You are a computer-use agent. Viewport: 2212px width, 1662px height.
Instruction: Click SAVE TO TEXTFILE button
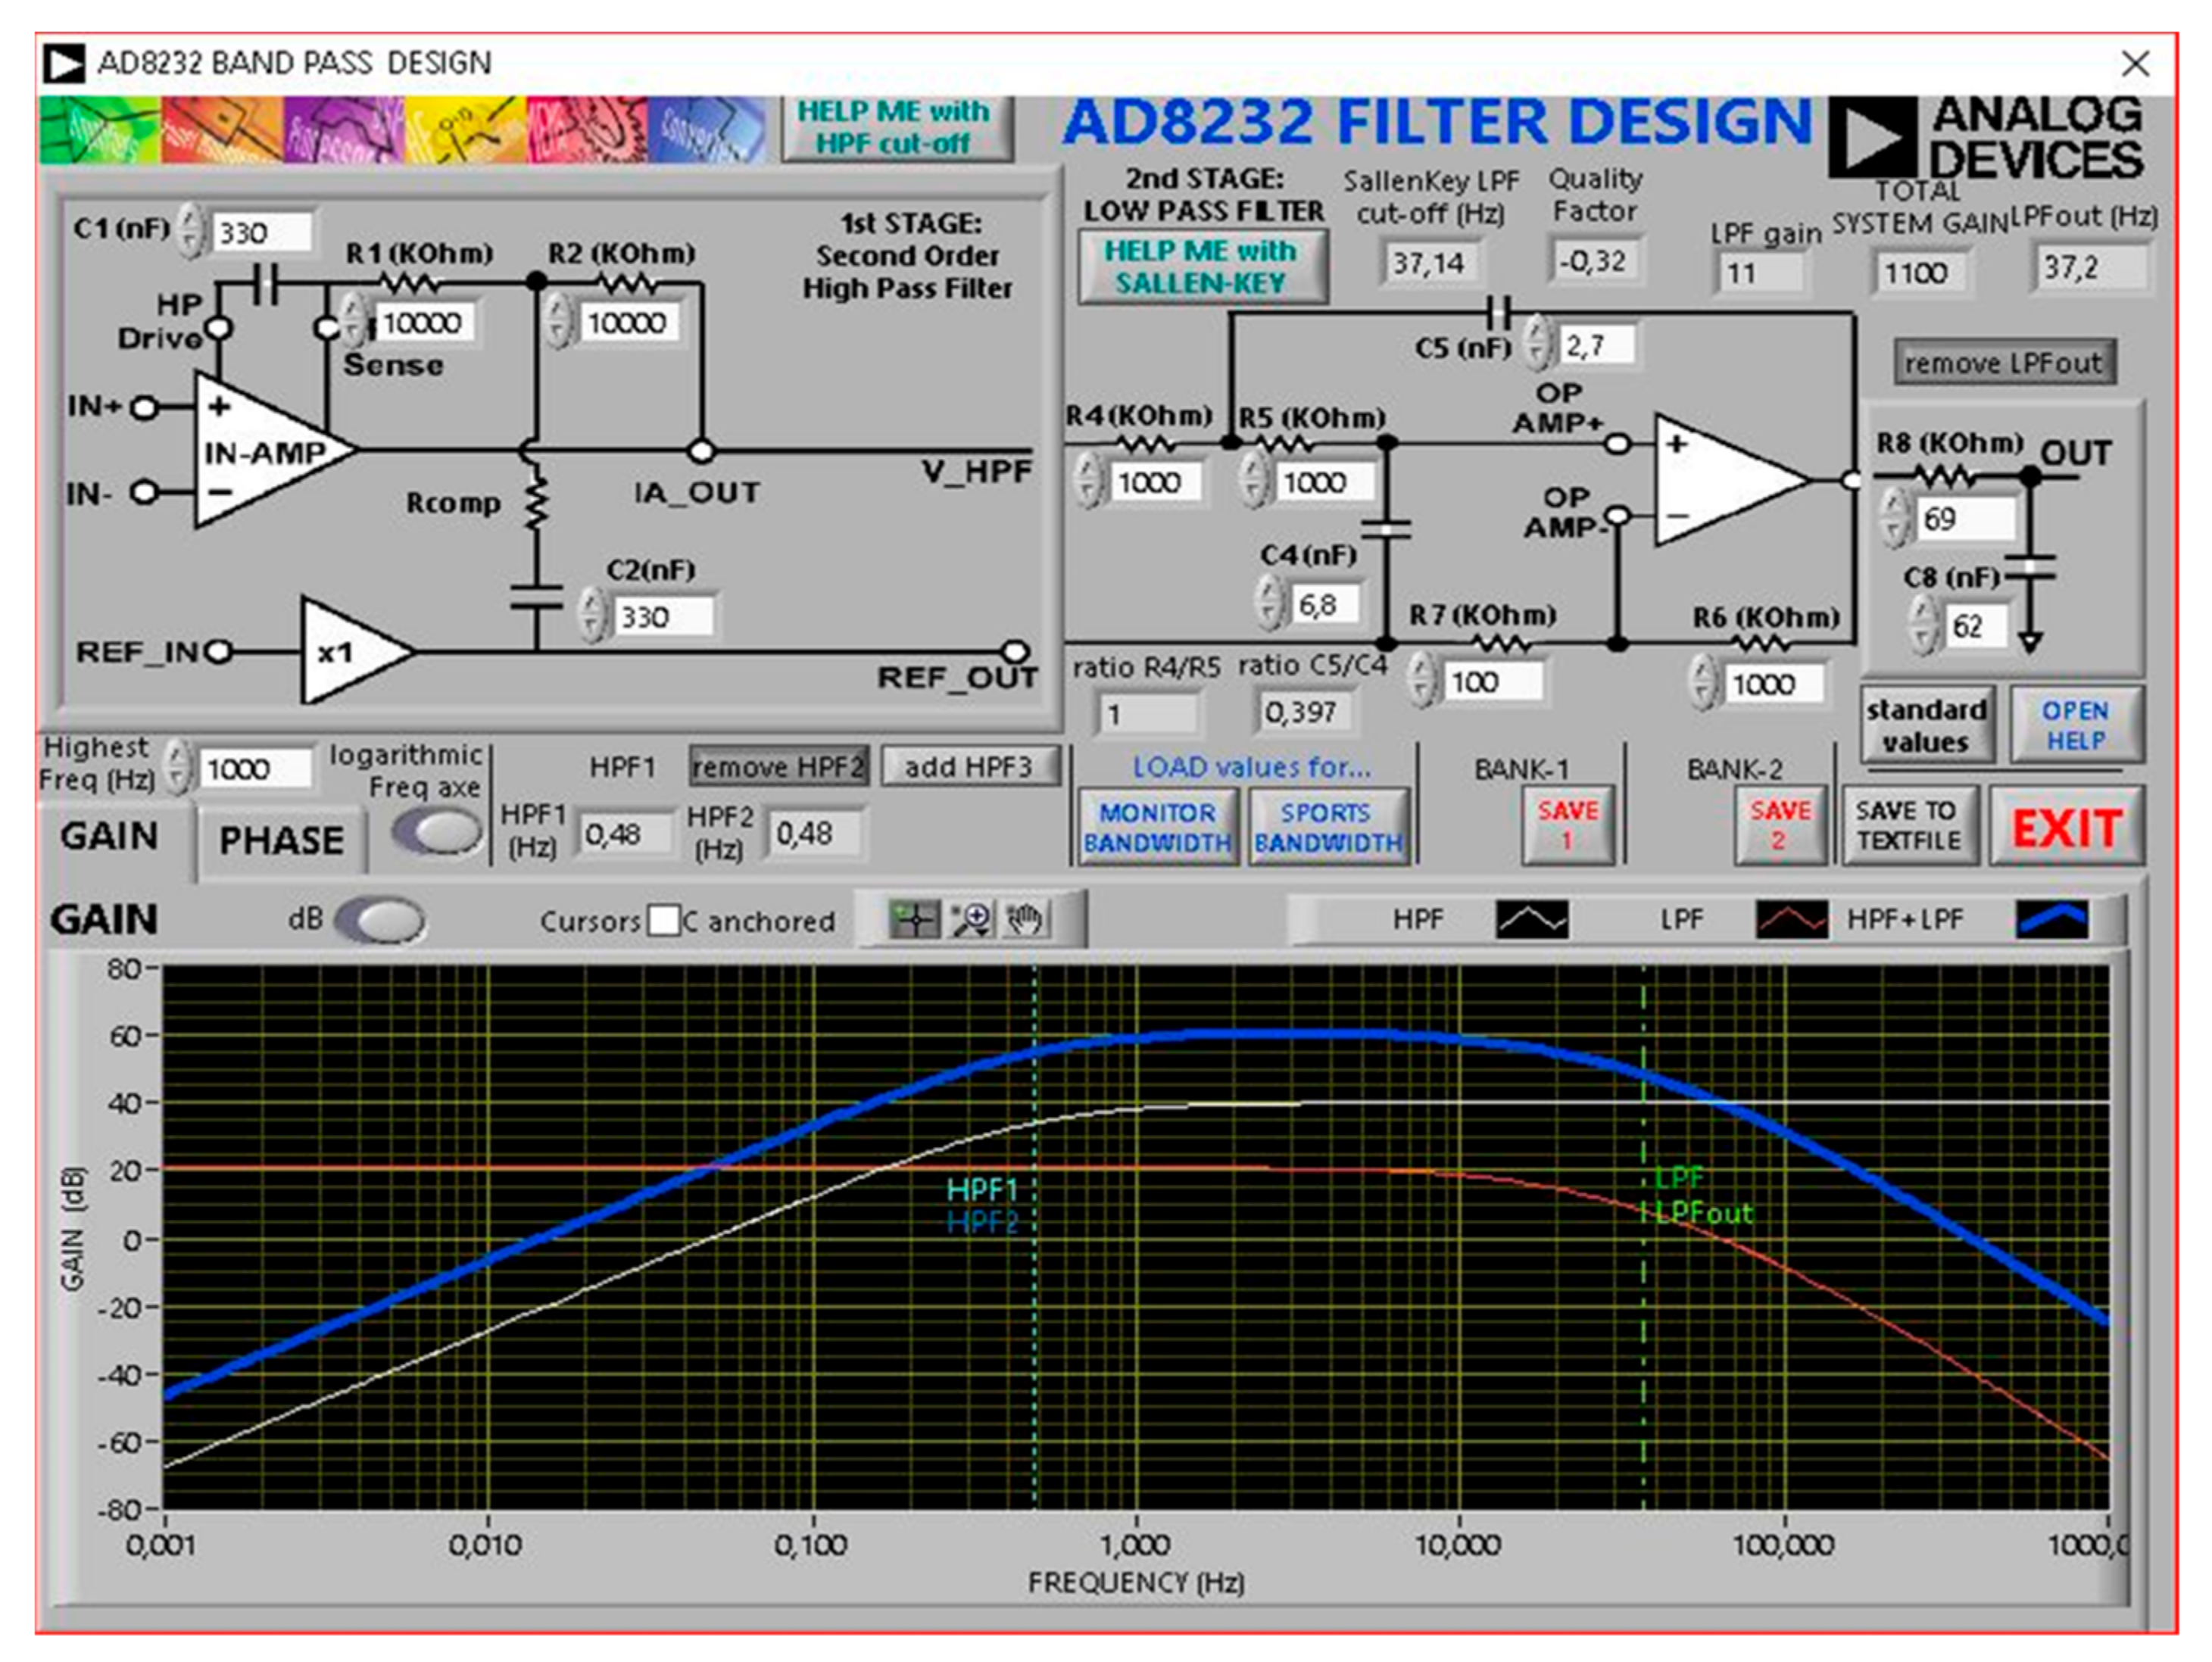(x=1909, y=825)
